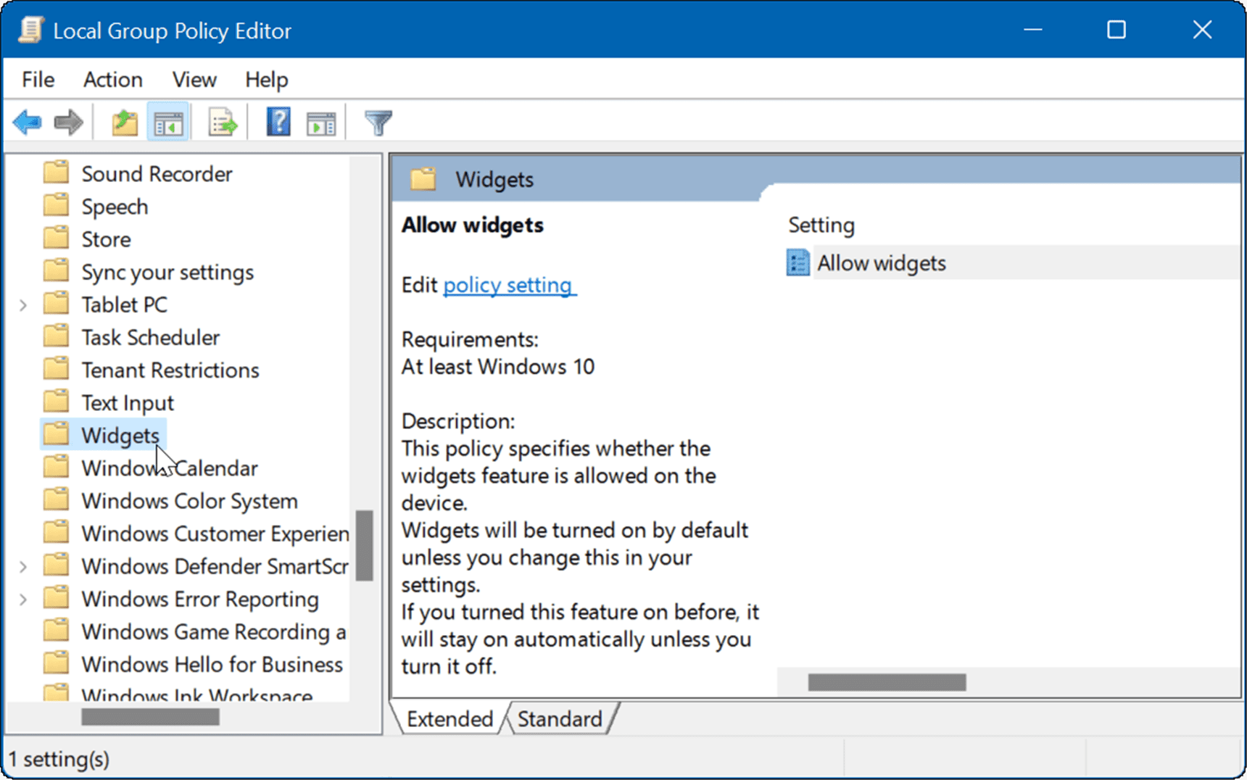Click the Forward navigation arrow in the toolbar
The height and width of the screenshot is (780, 1247).
click(x=68, y=122)
